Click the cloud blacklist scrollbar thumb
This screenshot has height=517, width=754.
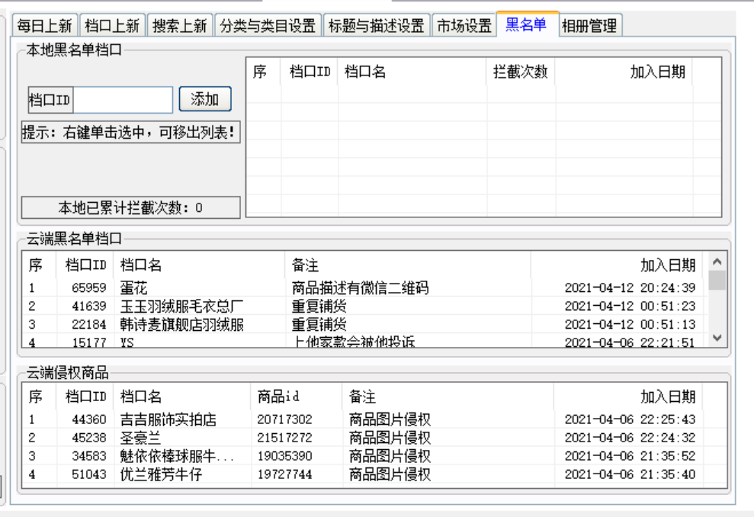(717, 280)
